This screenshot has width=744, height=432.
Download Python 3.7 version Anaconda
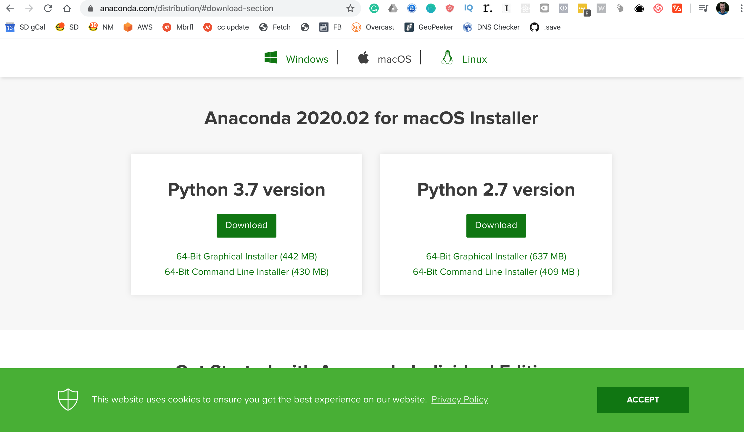pyautogui.click(x=246, y=225)
